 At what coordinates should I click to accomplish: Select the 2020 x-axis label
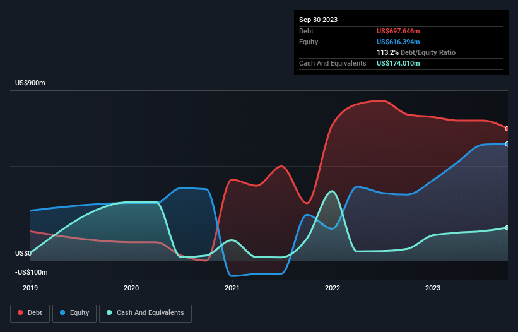coord(131,288)
